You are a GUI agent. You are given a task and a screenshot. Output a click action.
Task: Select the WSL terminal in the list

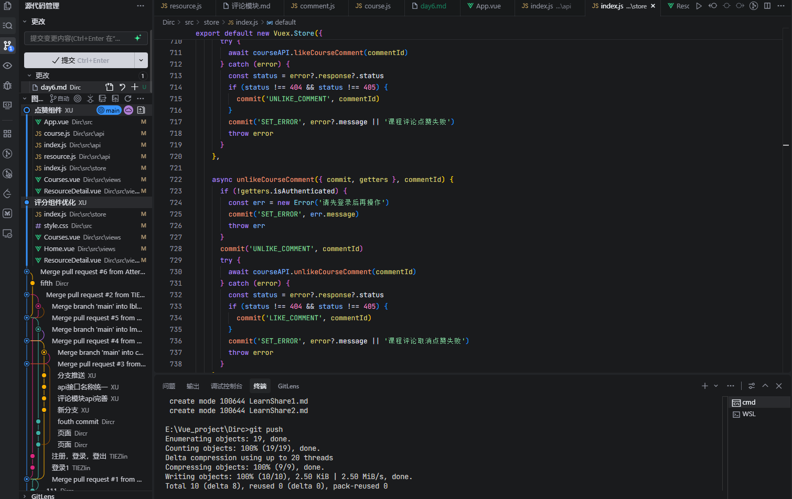759,414
